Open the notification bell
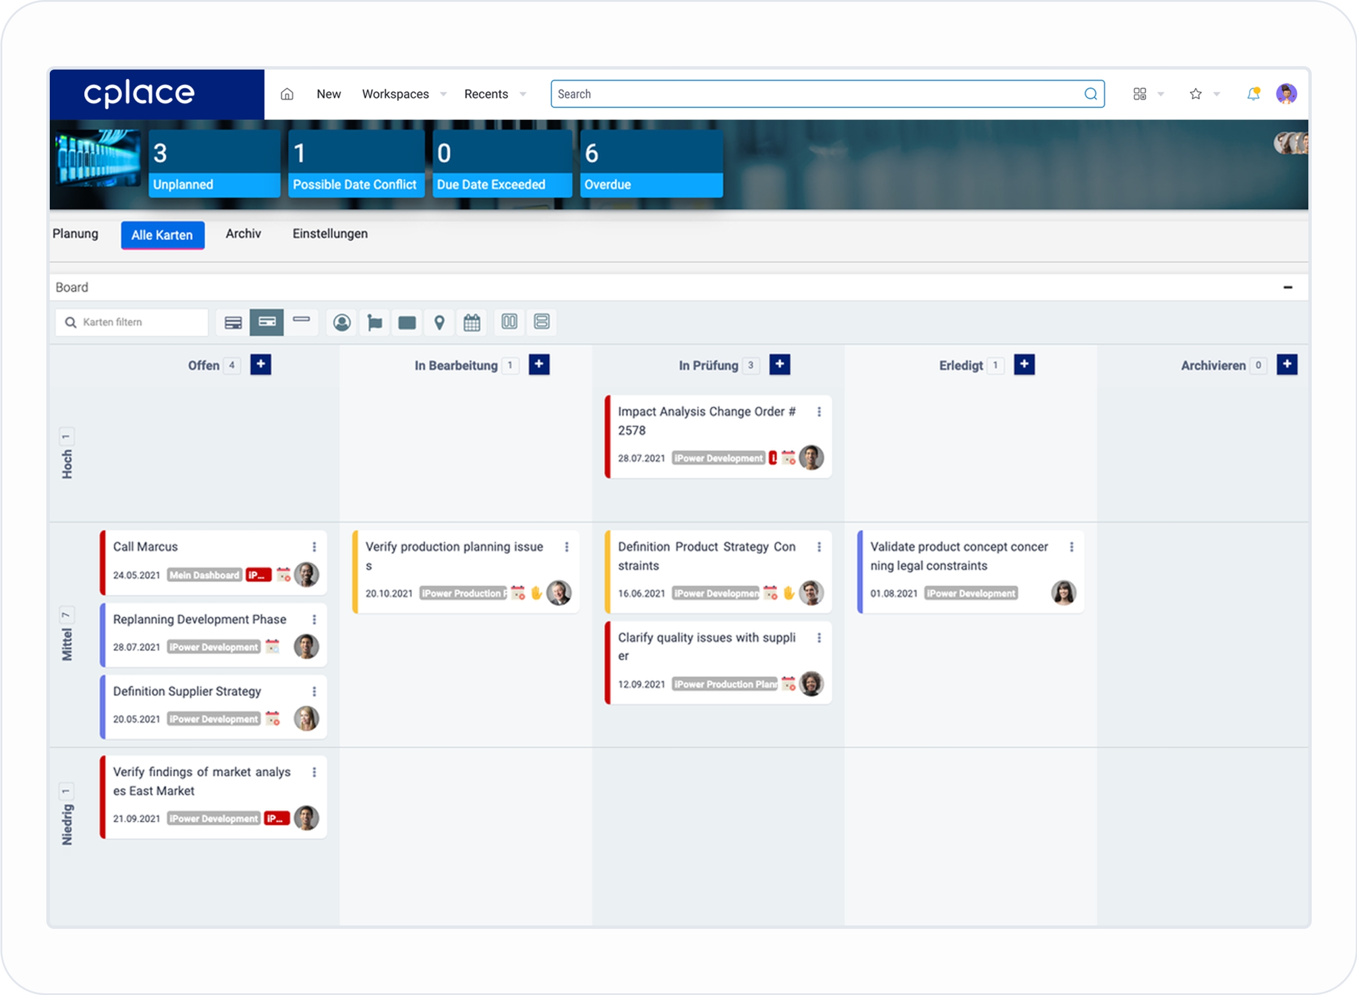 tap(1253, 94)
